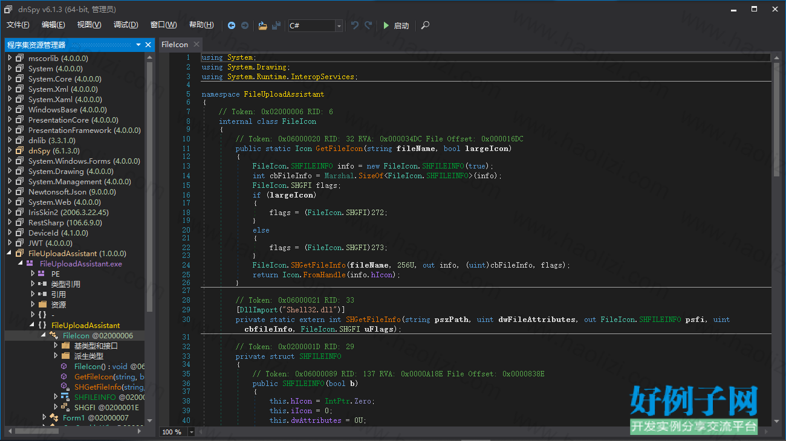Expand the Form1 @02000007 node
The height and width of the screenshot is (441, 786).
pos(44,417)
